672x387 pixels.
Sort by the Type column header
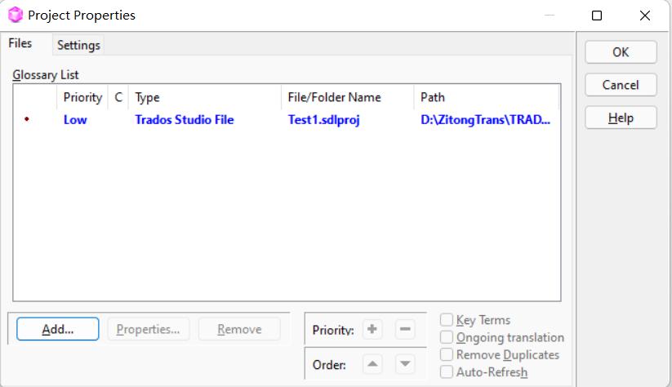[205, 97]
